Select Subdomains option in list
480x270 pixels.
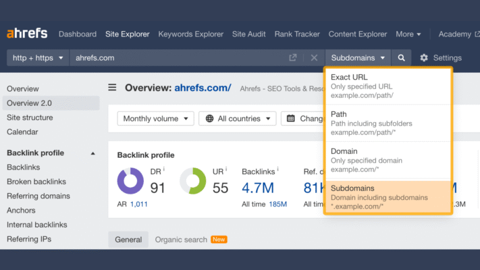pos(388,197)
